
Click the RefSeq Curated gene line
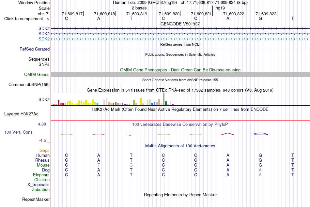(180, 49)
